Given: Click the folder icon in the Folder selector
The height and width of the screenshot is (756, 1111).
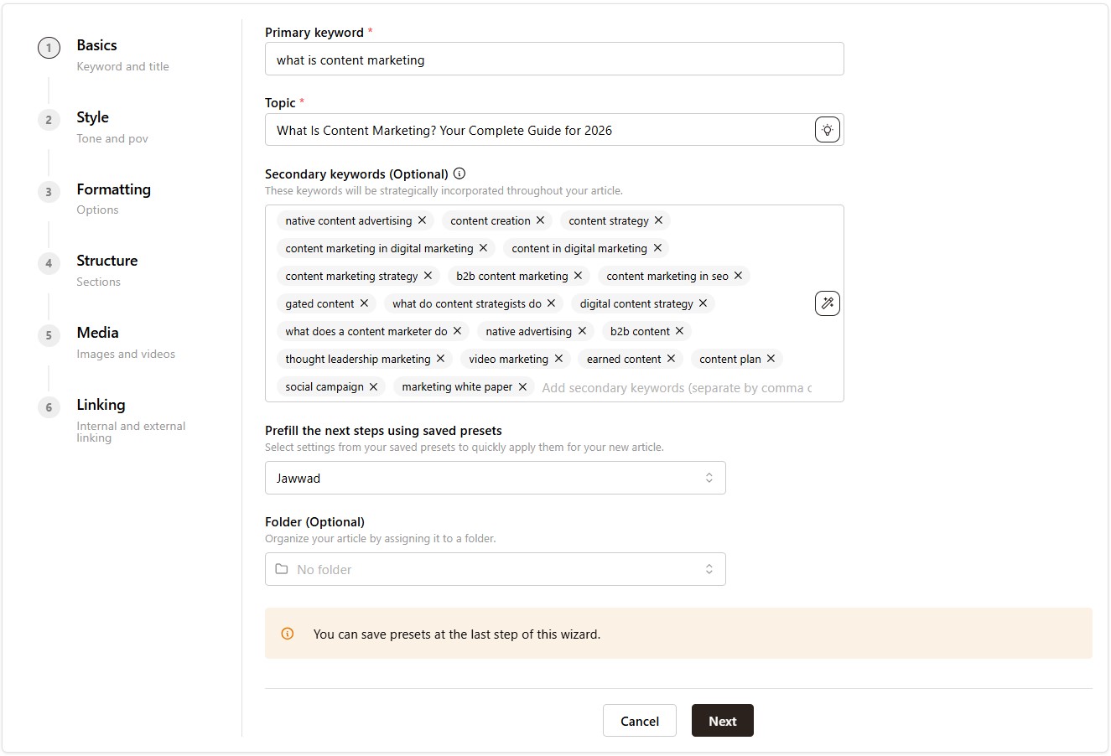Looking at the screenshot, I should (282, 569).
